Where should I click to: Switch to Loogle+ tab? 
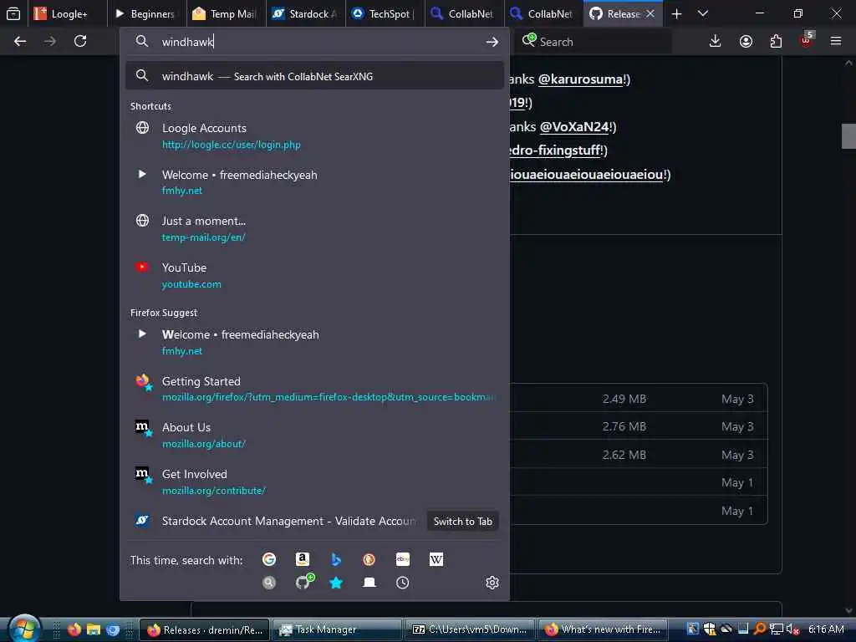[67, 14]
